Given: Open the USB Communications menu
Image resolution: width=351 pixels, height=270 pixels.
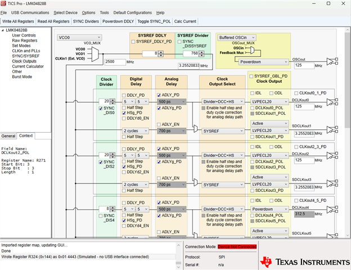Looking at the screenshot, I should pos(30,13).
